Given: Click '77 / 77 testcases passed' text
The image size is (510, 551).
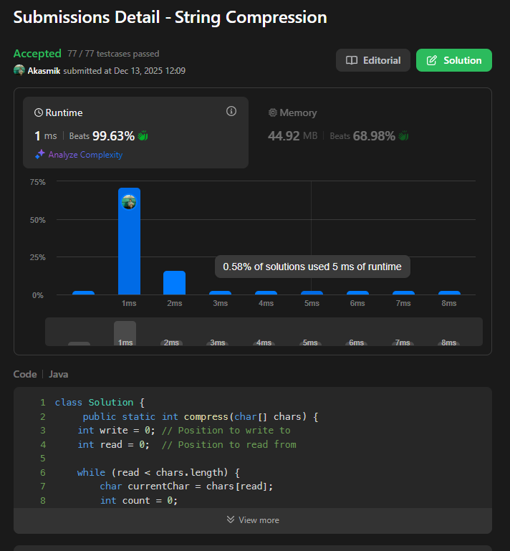Looking at the screenshot, I should (x=113, y=54).
